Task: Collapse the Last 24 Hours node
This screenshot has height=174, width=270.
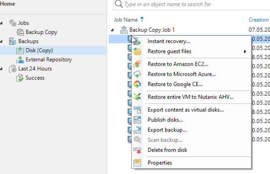Action: pyautogui.click(x=1, y=69)
